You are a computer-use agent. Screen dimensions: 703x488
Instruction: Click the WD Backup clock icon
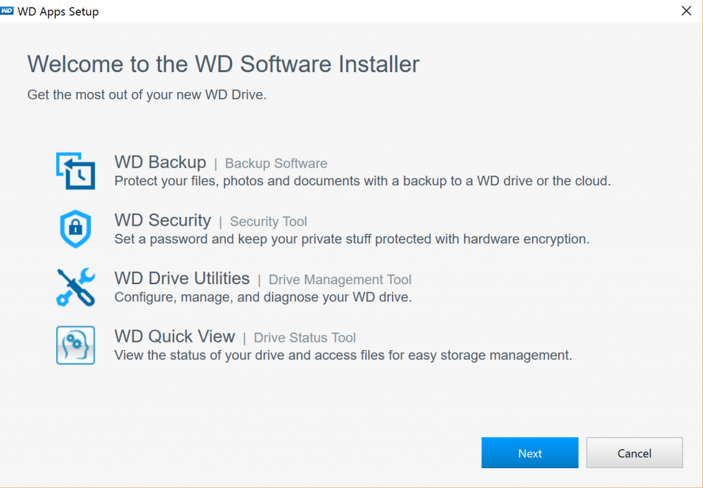point(76,171)
